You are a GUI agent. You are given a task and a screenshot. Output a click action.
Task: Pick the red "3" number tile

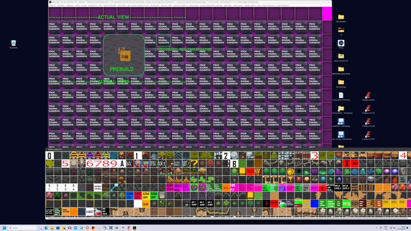(314, 156)
